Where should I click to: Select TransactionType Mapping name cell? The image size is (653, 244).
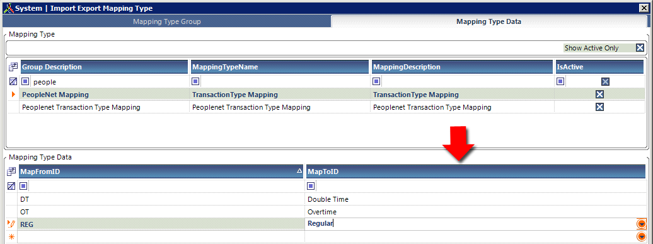coord(279,95)
